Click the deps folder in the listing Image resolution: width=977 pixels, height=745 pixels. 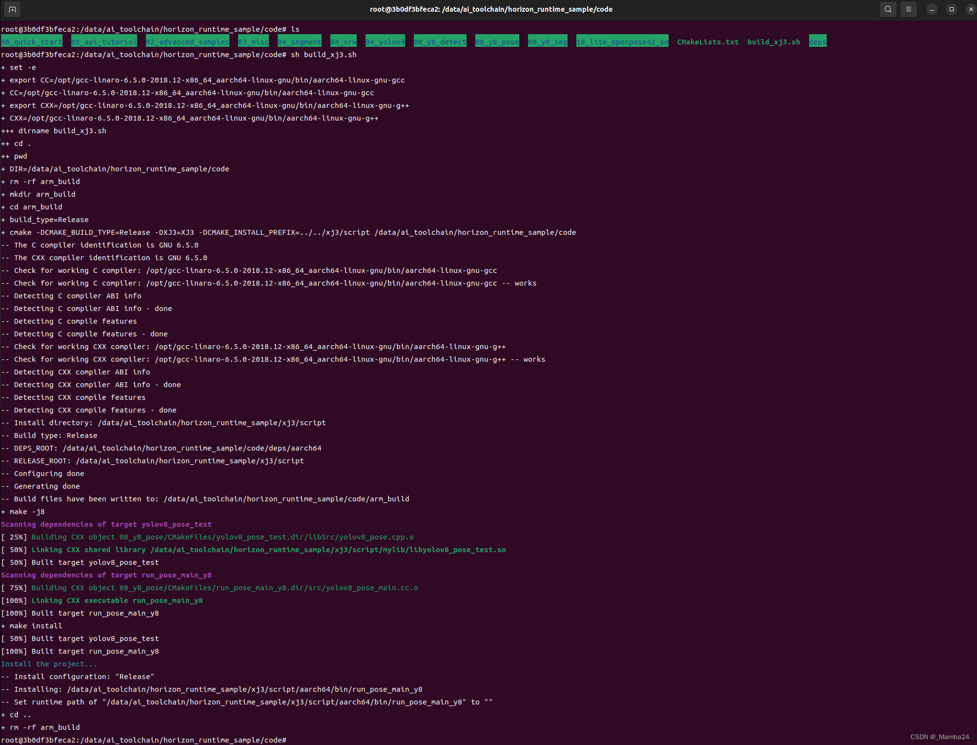(x=817, y=41)
